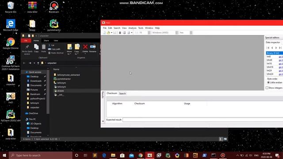Viewport: 283px width, 159px height.
Task: Go to last byte in Data inspector
Action: click(x=280, y=48)
